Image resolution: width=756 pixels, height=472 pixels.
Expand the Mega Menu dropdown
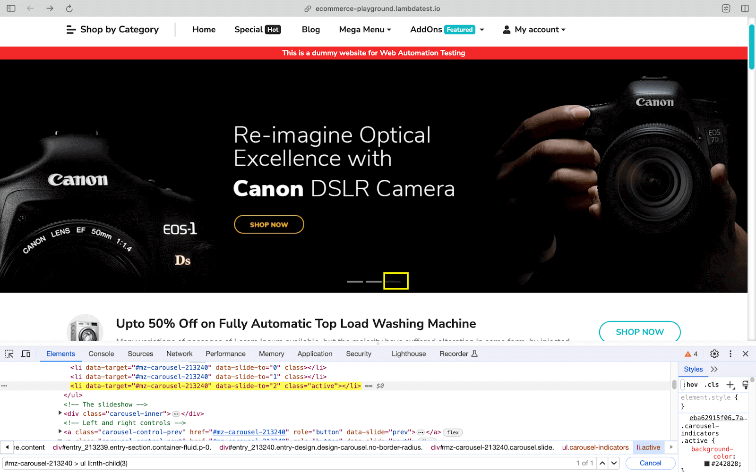coord(365,29)
